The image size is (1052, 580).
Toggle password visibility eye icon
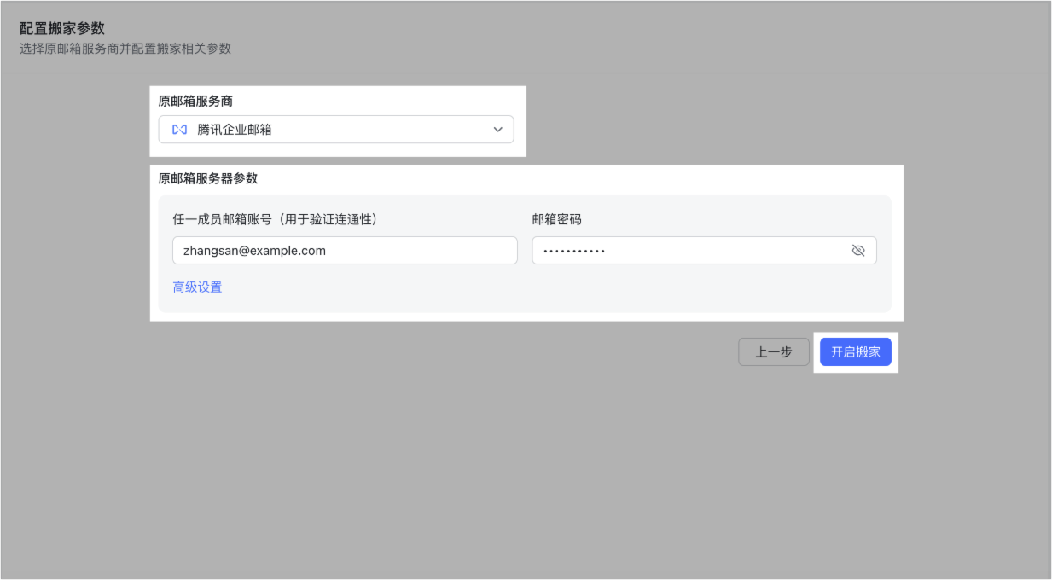tap(858, 251)
